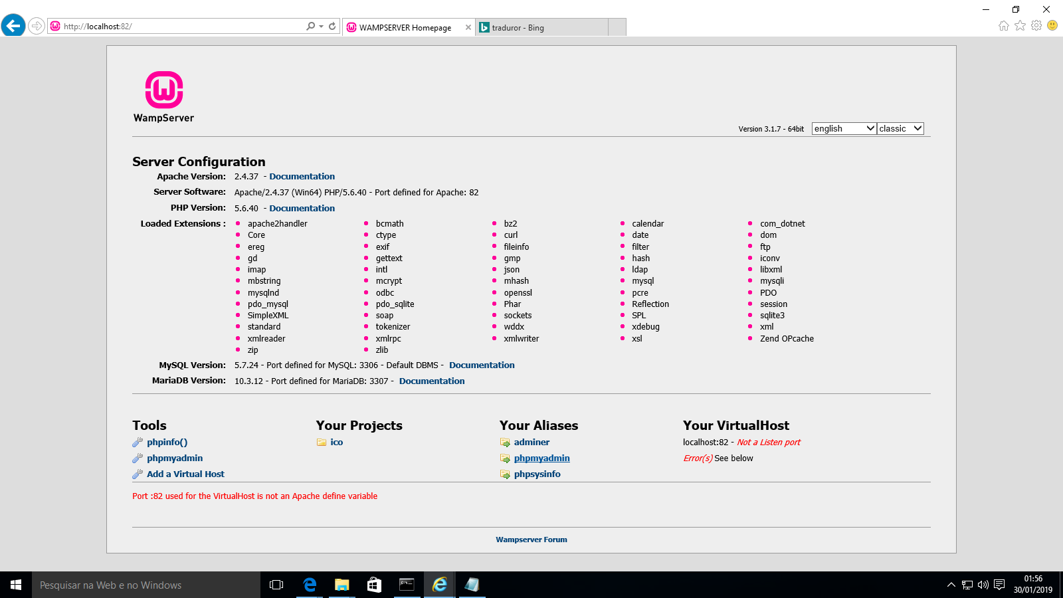Click the Wampserver Forum link
Viewport: 1063px width, 598px height.
(x=531, y=540)
